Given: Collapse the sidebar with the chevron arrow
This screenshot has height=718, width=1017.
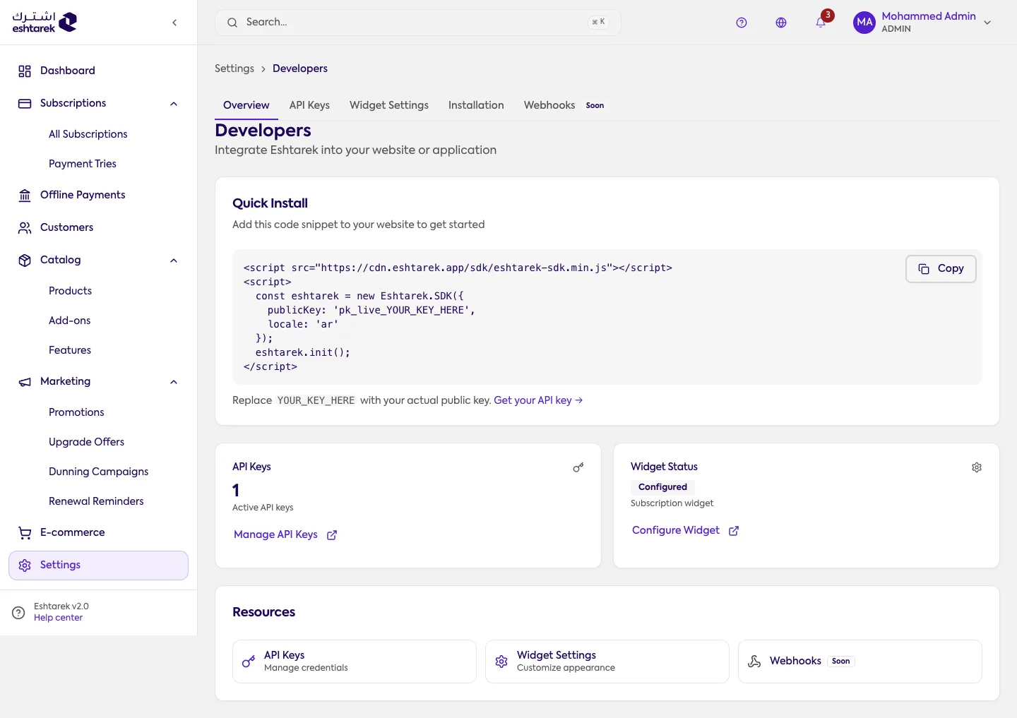Looking at the screenshot, I should click(174, 23).
